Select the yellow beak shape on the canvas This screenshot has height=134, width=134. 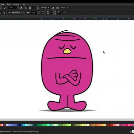point(67,51)
